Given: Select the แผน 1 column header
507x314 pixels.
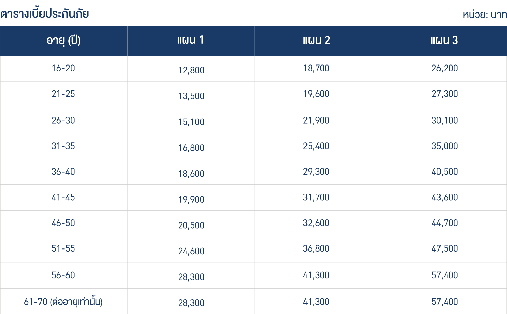Looking at the screenshot, I should click(x=190, y=41).
